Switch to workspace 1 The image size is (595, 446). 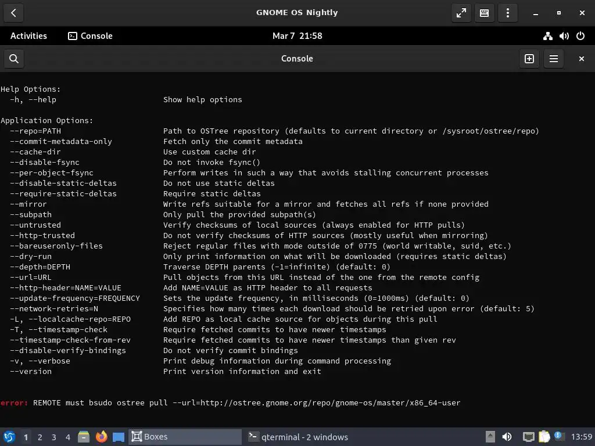pos(26,437)
